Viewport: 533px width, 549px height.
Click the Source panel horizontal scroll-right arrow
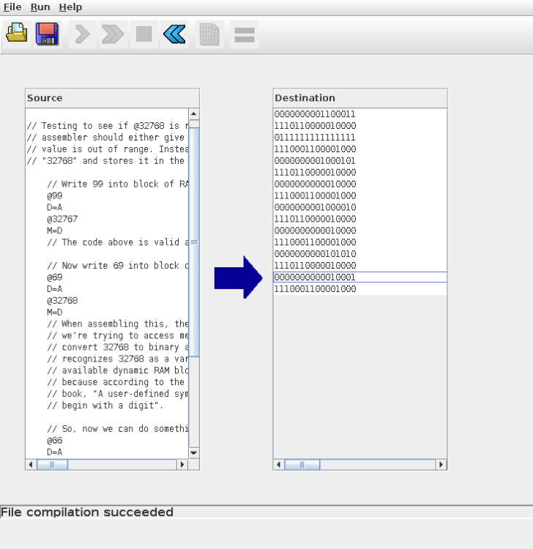coord(182,465)
